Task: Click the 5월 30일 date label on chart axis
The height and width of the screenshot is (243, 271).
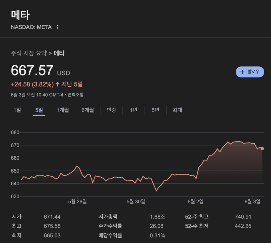Action: 136,201
